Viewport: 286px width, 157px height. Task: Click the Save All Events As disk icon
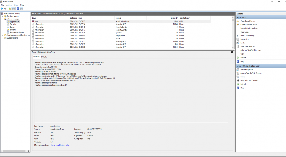point(238,46)
